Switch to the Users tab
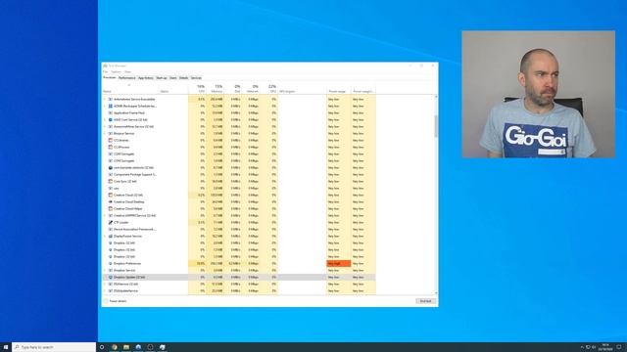The height and width of the screenshot is (352, 627). pos(173,78)
